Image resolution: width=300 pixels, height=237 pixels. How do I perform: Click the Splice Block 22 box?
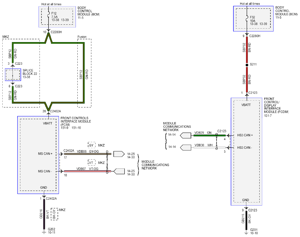click(x=13, y=75)
